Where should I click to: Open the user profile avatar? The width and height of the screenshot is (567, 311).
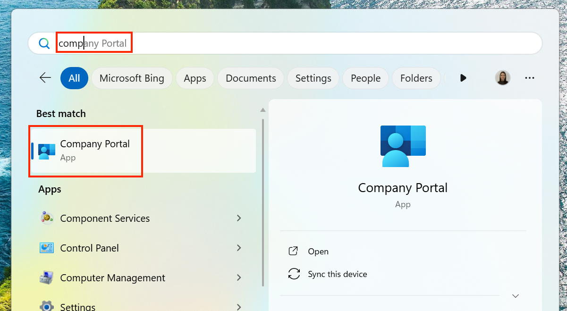pyautogui.click(x=502, y=78)
